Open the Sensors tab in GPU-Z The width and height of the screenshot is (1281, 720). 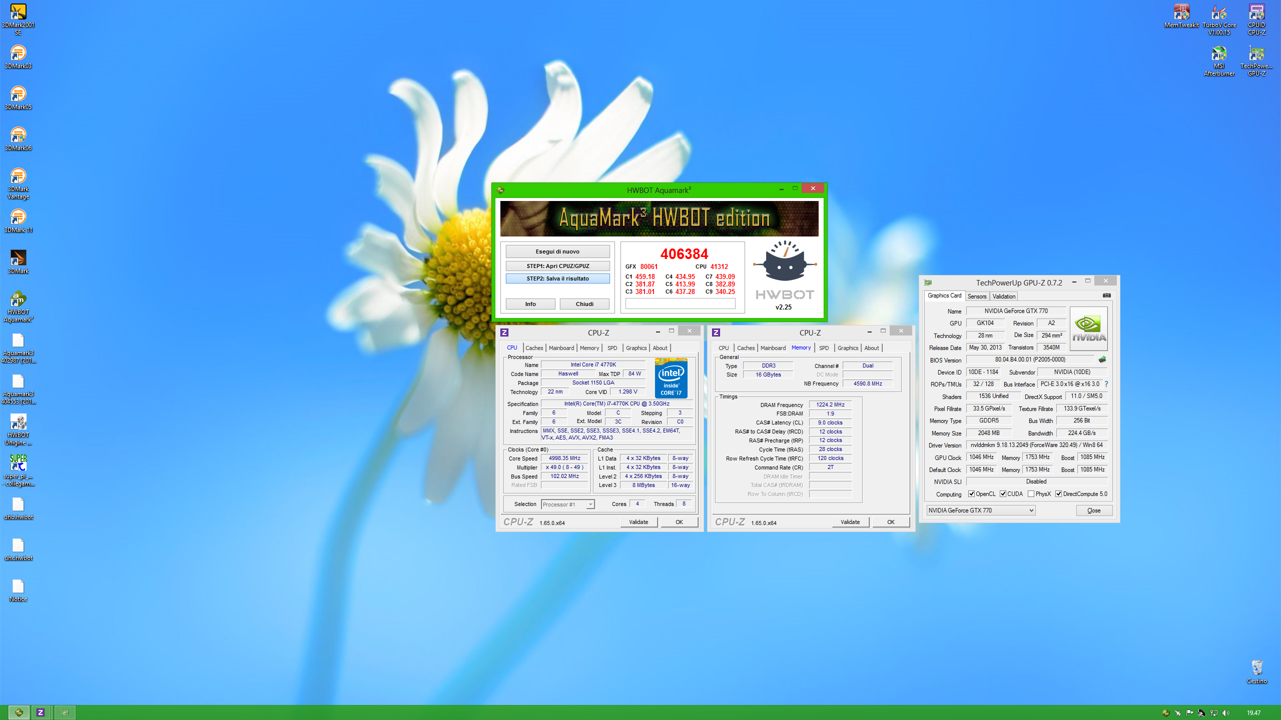(977, 296)
